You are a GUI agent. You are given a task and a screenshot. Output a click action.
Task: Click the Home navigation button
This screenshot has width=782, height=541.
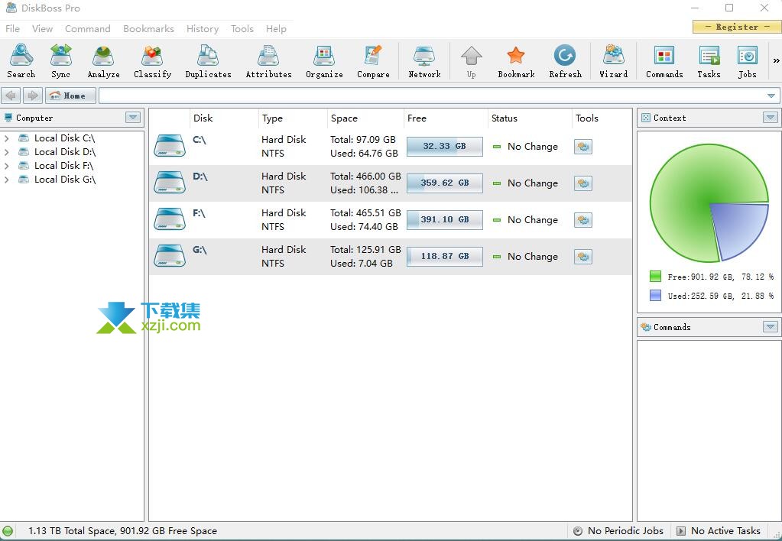click(70, 96)
